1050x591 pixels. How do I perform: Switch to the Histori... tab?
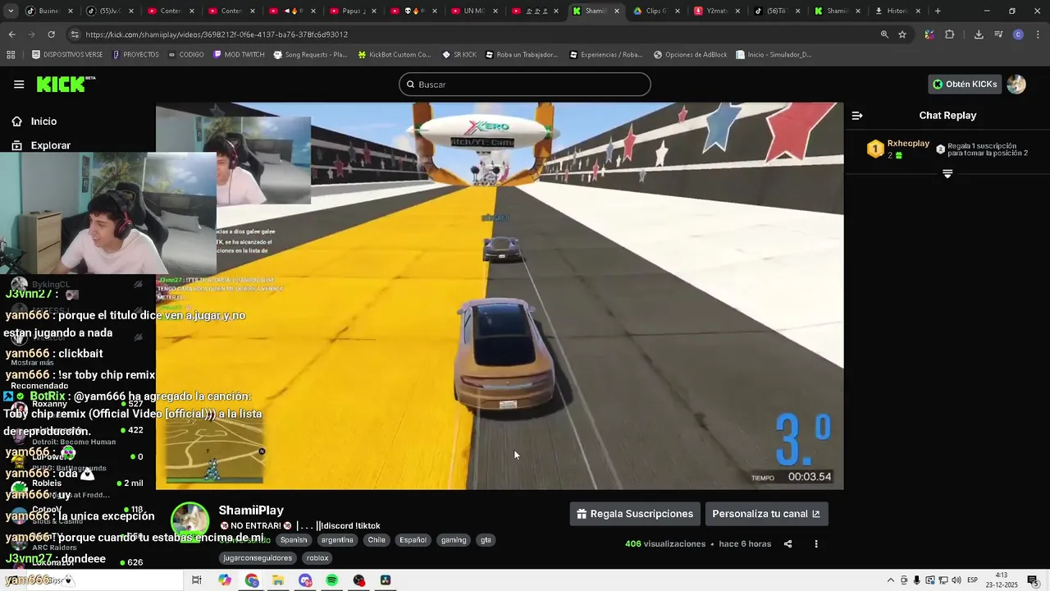897,11
